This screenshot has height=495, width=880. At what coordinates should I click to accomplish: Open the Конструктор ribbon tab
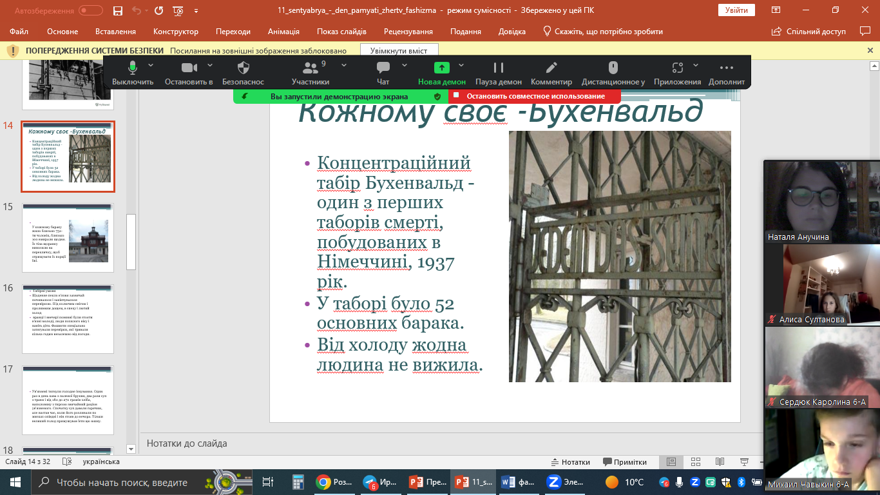point(175,32)
